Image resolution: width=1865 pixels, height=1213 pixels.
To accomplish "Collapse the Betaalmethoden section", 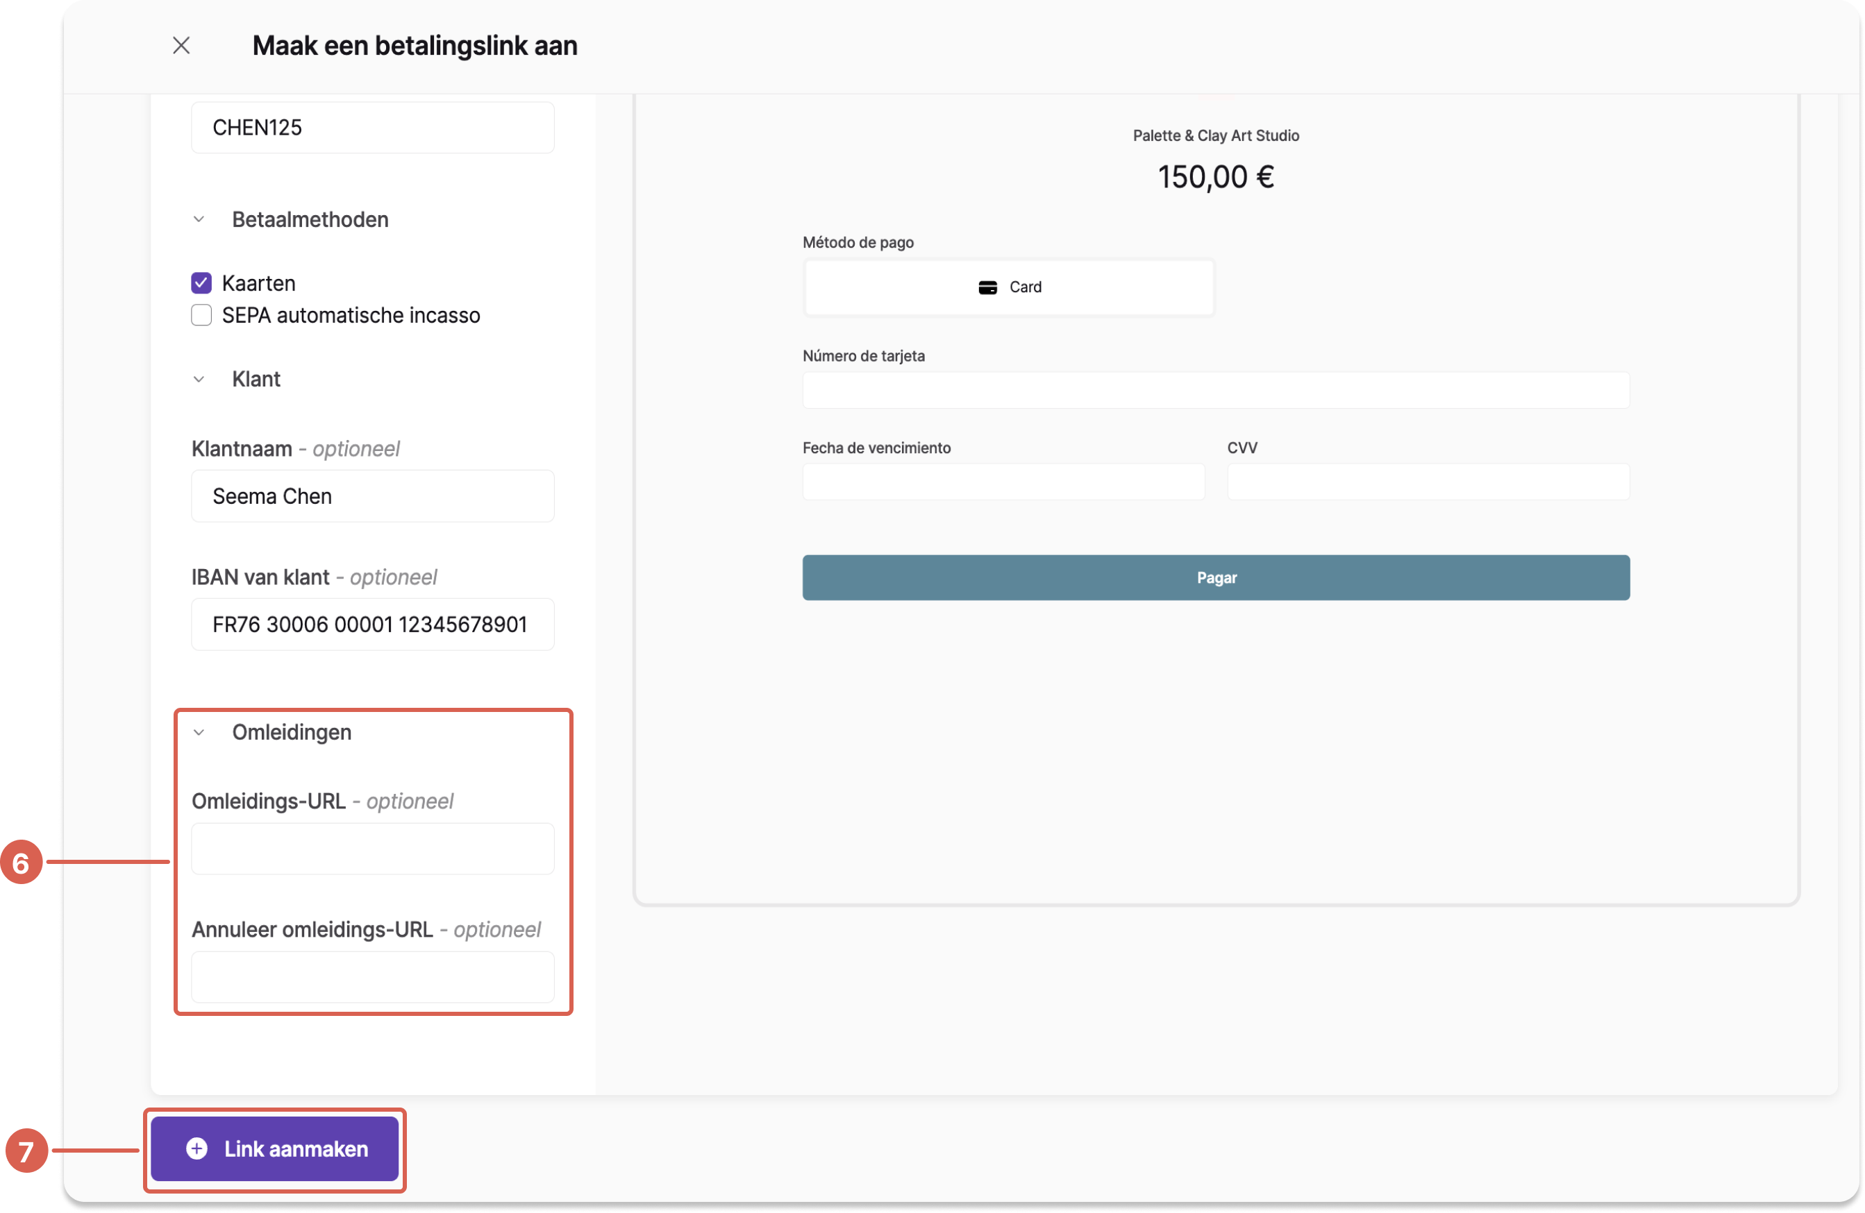I will tap(199, 219).
